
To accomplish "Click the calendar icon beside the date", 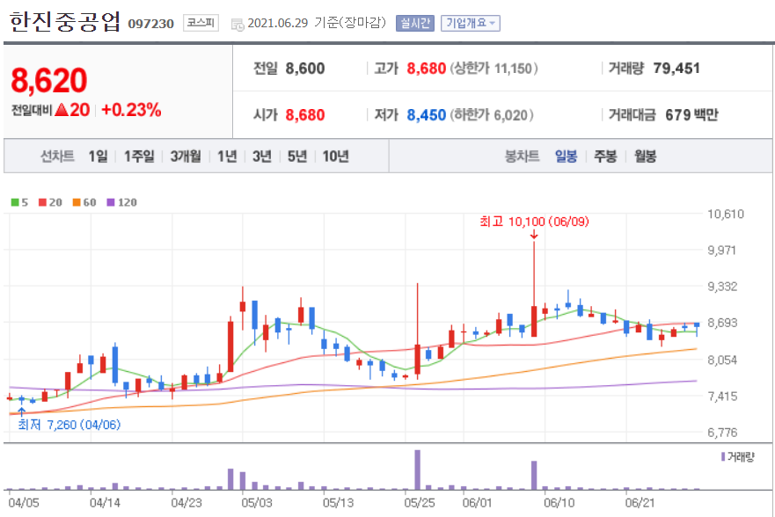I will click(238, 25).
